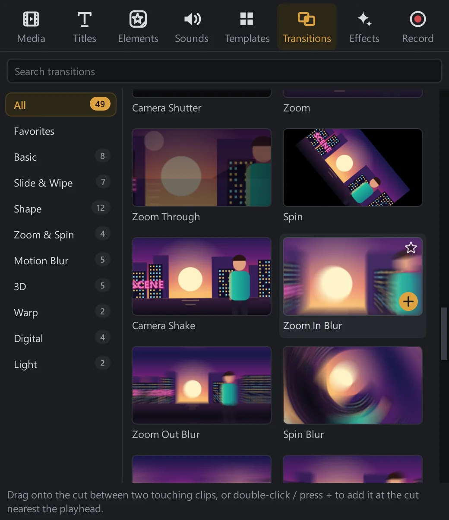
Task: Select the All category
Action: pos(61,105)
